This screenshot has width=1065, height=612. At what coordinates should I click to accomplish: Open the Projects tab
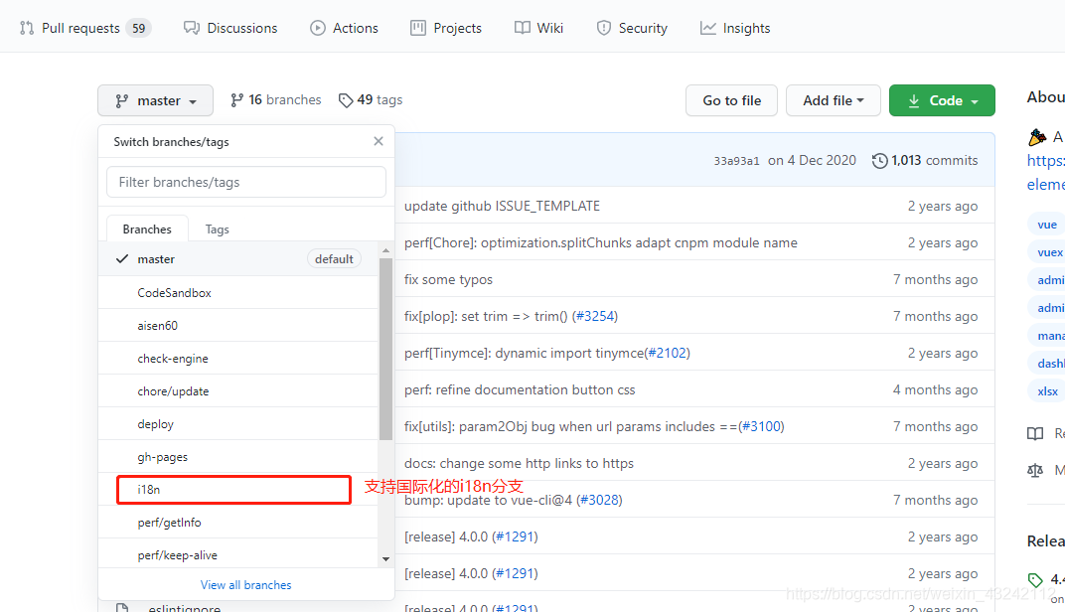click(x=446, y=28)
